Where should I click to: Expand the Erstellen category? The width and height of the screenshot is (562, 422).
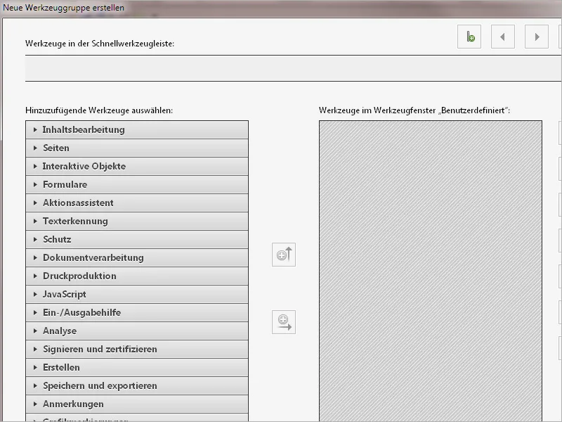(137, 368)
